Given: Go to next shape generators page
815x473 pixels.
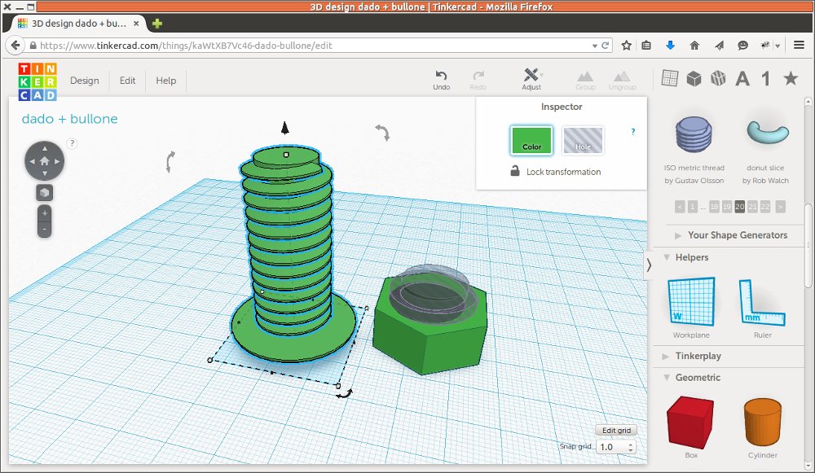Looking at the screenshot, I should [x=780, y=207].
